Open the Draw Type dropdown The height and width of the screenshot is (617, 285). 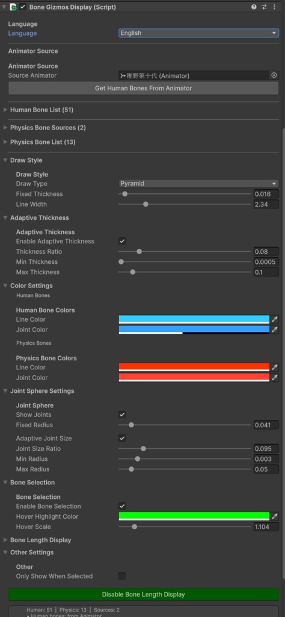198,183
